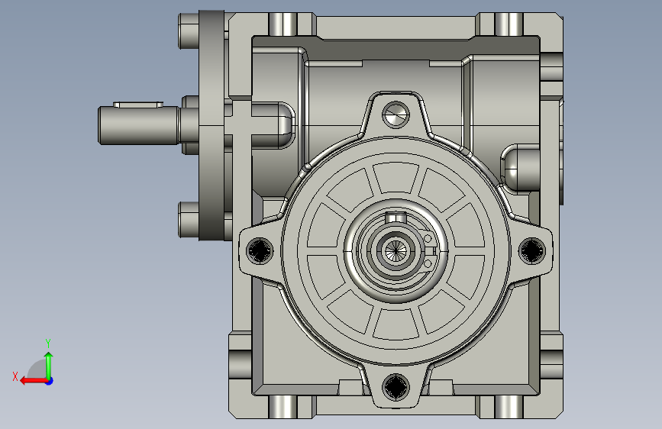Select the key on top of input shaft

pyautogui.click(x=138, y=105)
